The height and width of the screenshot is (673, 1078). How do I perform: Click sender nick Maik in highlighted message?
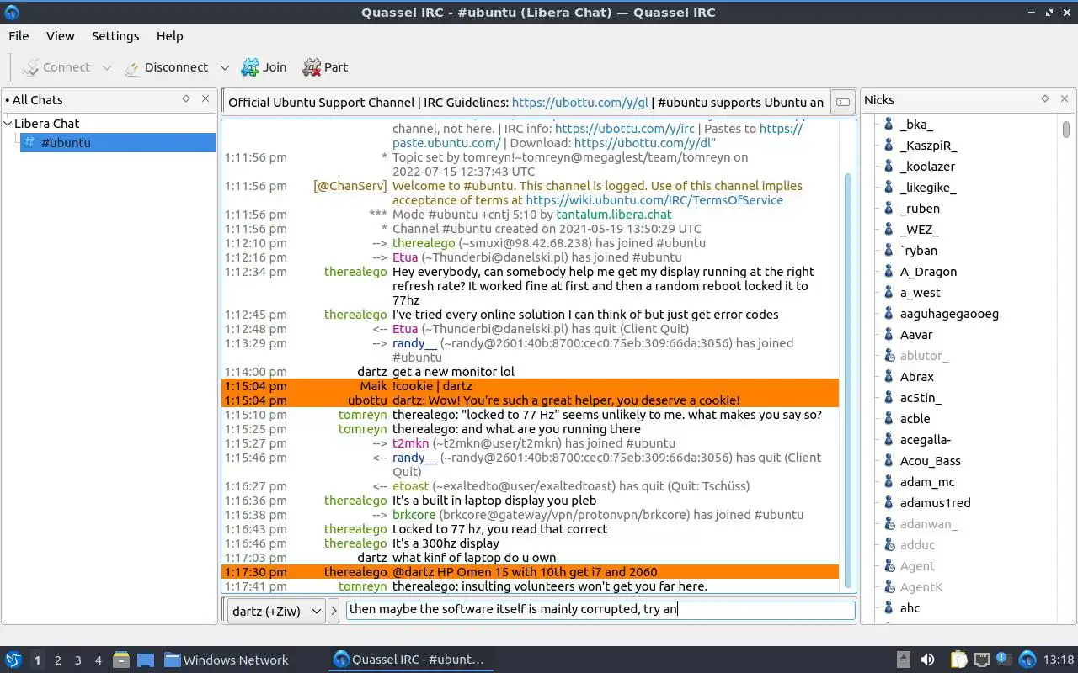(x=373, y=386)
